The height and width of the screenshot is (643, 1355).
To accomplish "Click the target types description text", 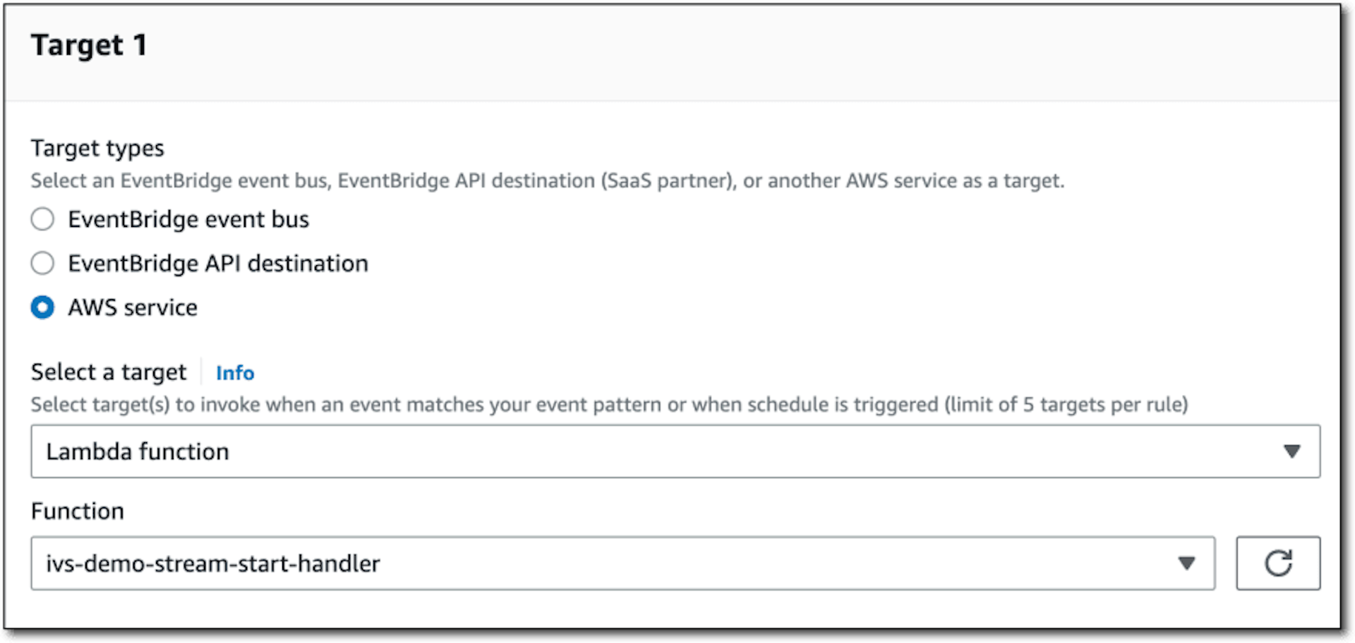I will pyautogui.click(x=548, y=181).
